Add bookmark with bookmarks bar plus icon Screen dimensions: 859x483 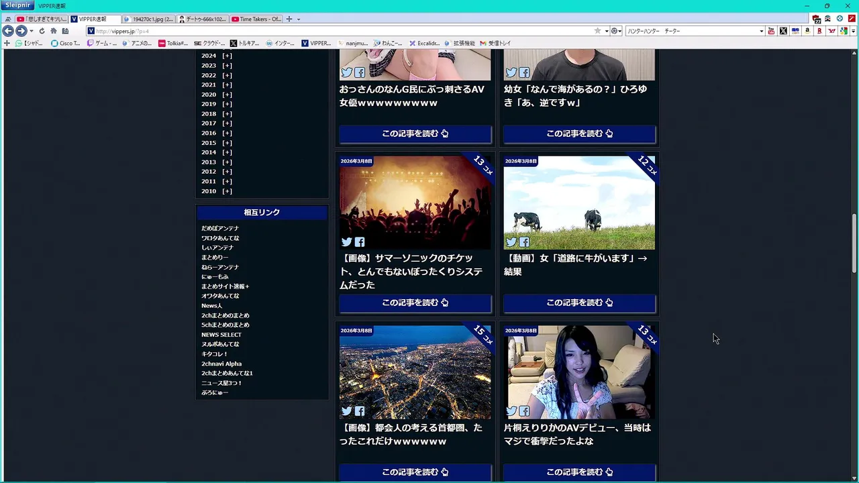(7, 43)
